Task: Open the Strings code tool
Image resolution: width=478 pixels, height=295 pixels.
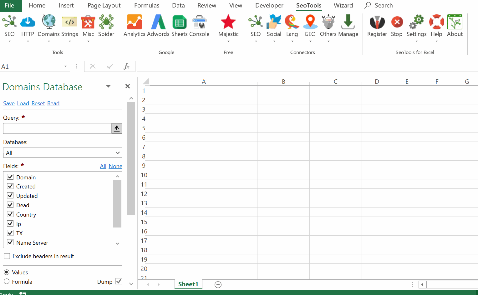Action: pyautogui.click(x=69, y=22)
